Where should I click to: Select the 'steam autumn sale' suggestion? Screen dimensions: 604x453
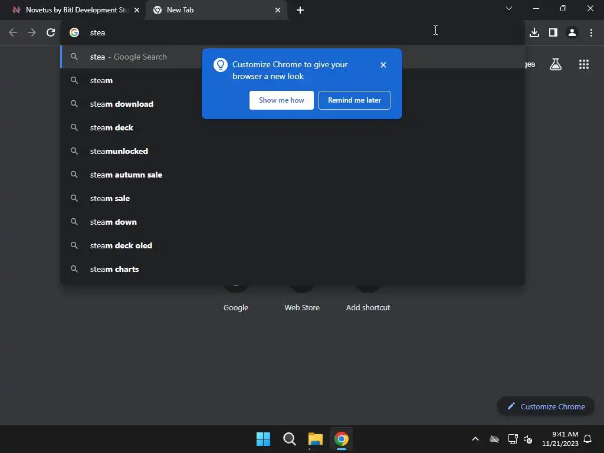click(293, 175)
